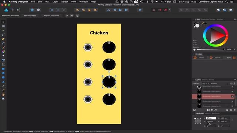Image resolution: width=237 pixels, height=133 pixels.
Task: Click the Create symbol button
Action: pos(200,58)
